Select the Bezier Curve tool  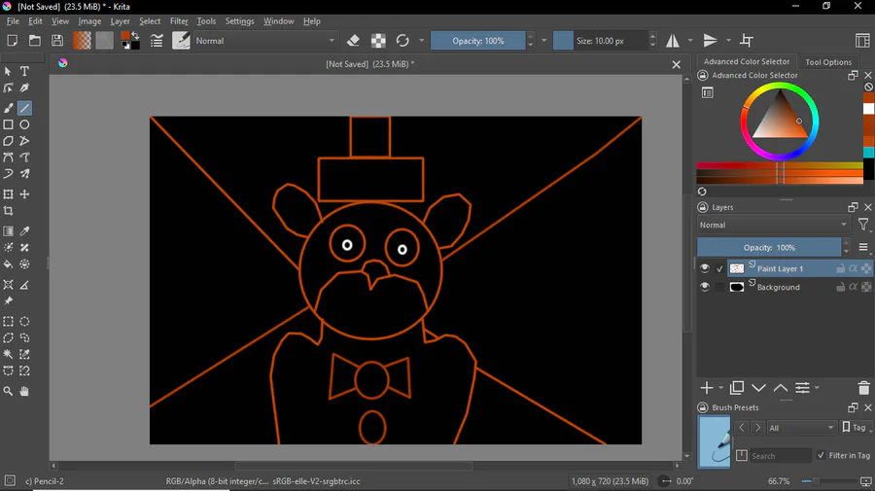[x=9, y=158]
